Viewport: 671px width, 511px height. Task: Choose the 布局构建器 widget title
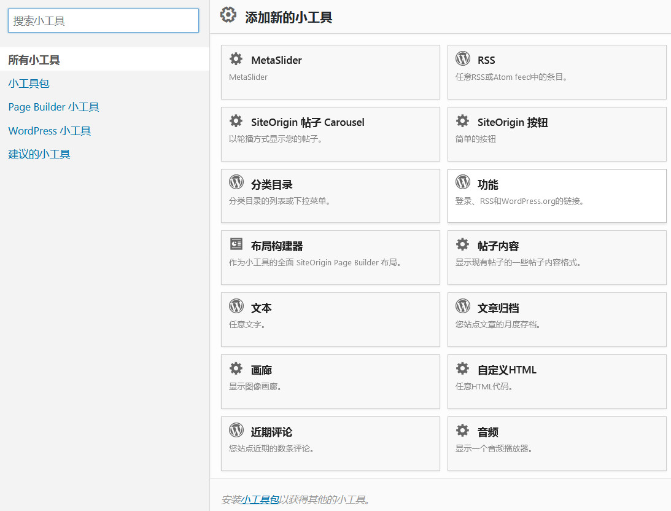click(x=277, y=246)
